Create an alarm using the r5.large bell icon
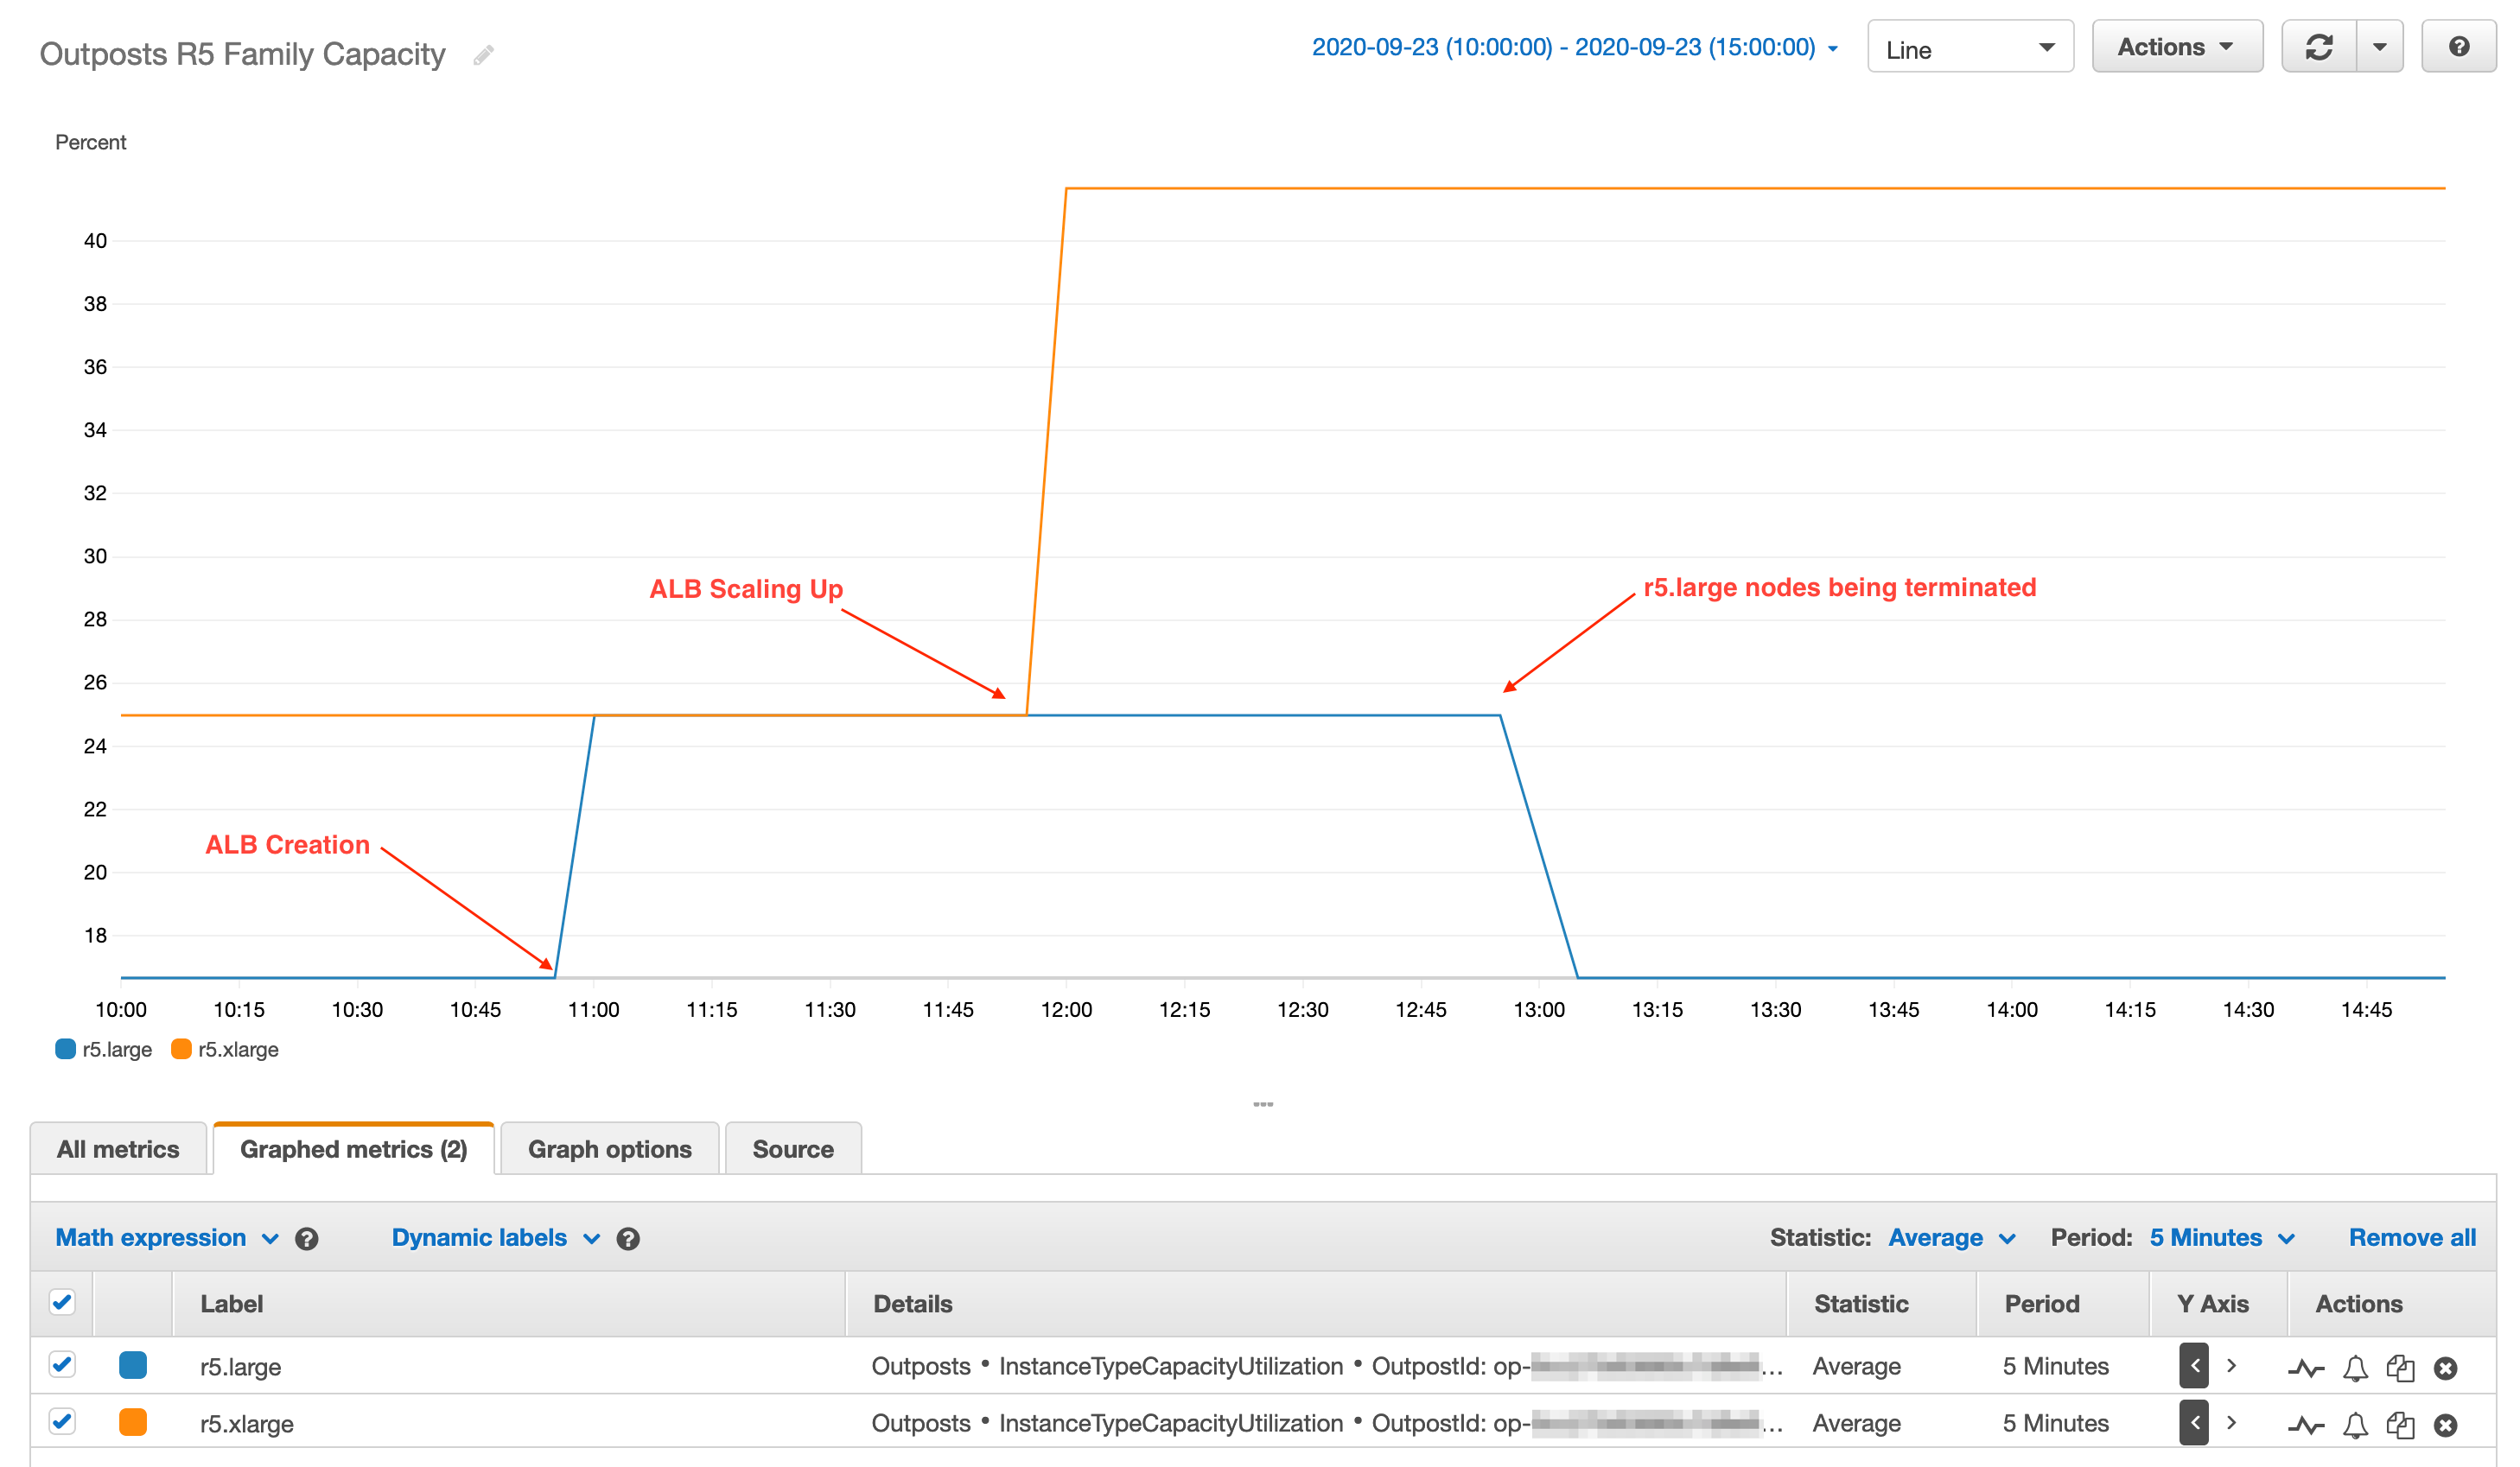This screenshot has height=1467, width=2520. (2355, 1368)
